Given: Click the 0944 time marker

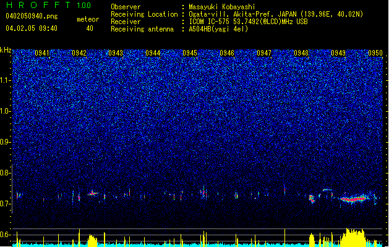Looking at the screenshot, I should coord(153,53).
